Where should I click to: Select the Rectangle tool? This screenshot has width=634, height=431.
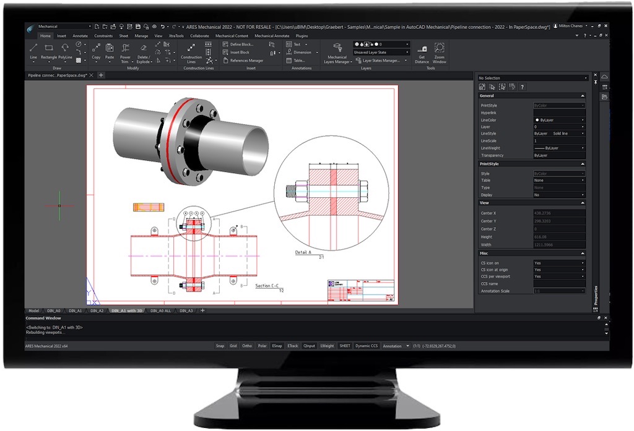pyautogui.click(x=49, y=52)
